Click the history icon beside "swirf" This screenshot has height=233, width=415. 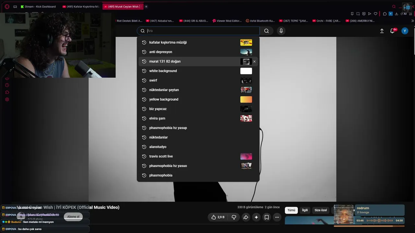point(144,80)
